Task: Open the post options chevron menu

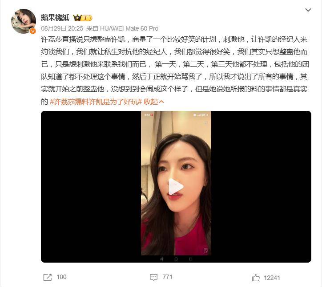Action: [x=308, y=10]
